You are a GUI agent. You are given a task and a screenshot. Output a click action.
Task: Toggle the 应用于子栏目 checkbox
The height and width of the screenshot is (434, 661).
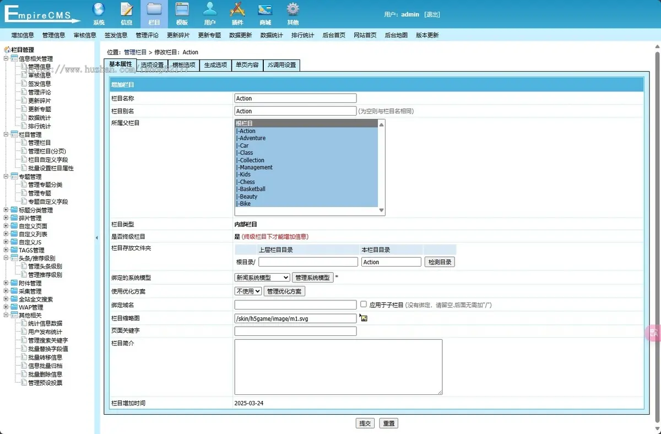tap(364, 304)
